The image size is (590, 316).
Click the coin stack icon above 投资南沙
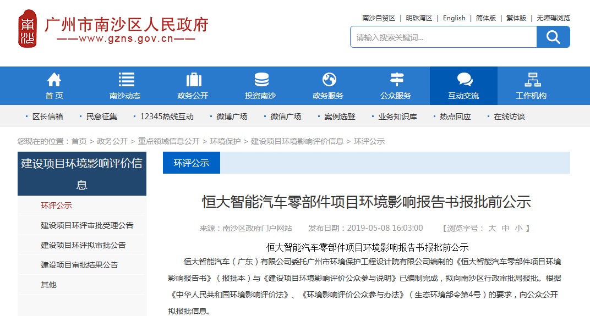(x=261, y=79)
